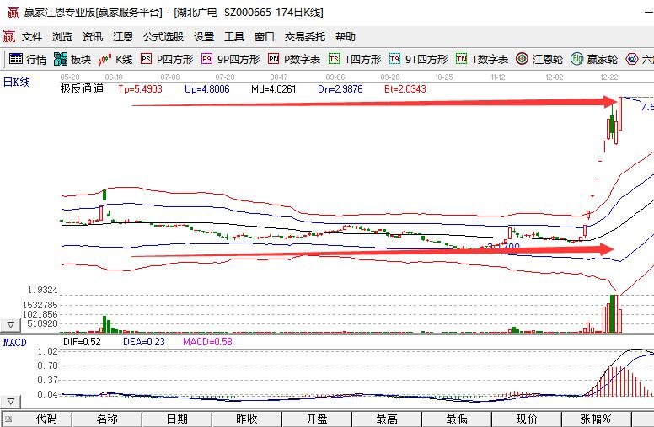
Task: Open the 资讯 menu
Action: click(x=93, y=37)
